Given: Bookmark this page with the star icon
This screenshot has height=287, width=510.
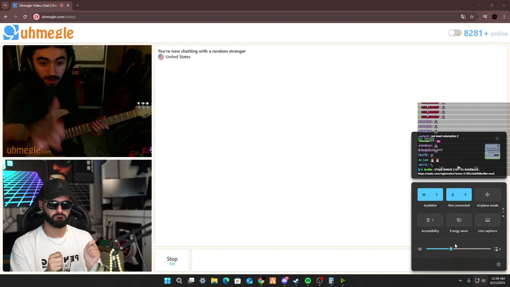Looking at the screenshot, I should [x=472, y=17].
